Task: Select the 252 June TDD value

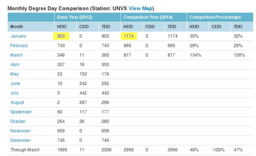Action: tap(105, 84)
